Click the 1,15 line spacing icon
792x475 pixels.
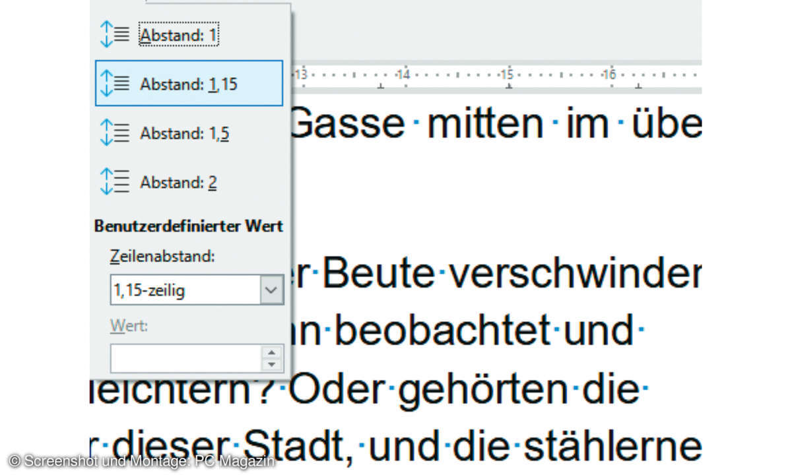coord(115,83)
